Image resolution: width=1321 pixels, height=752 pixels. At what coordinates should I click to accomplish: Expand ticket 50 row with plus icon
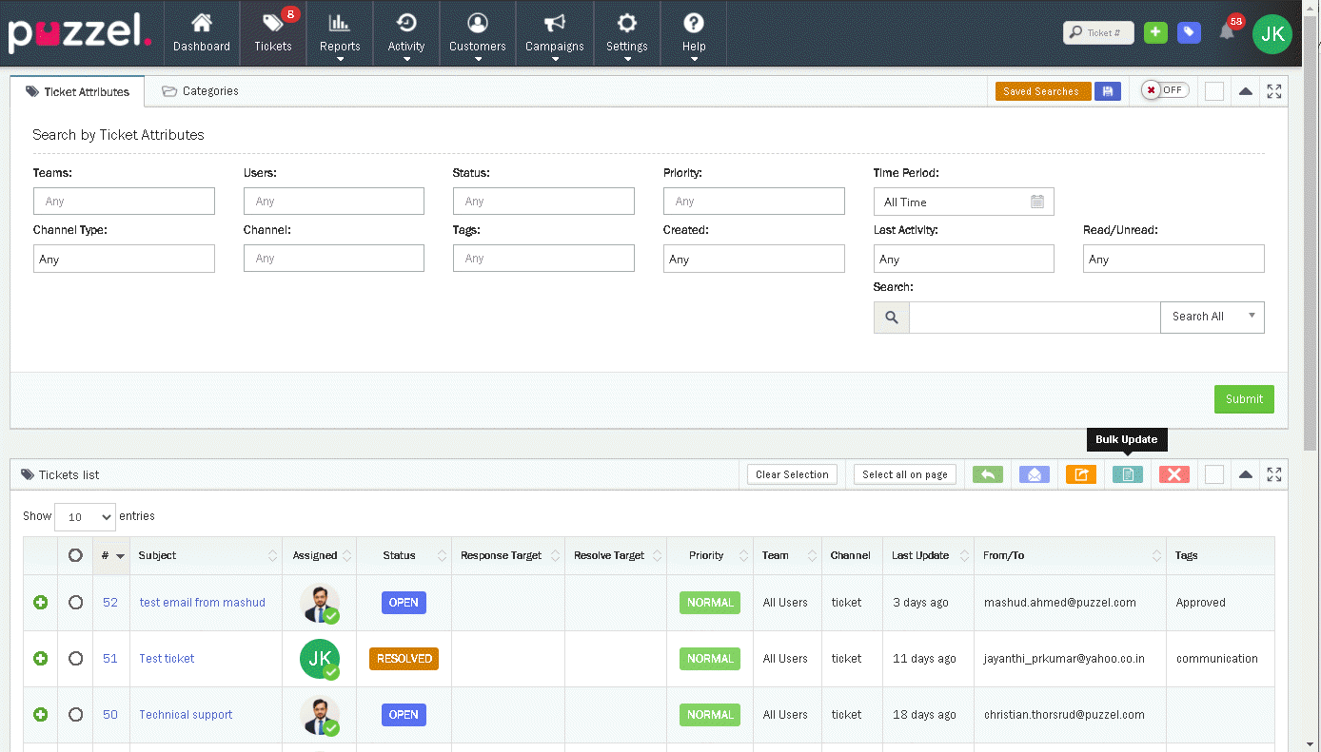[x=40, y=714]
